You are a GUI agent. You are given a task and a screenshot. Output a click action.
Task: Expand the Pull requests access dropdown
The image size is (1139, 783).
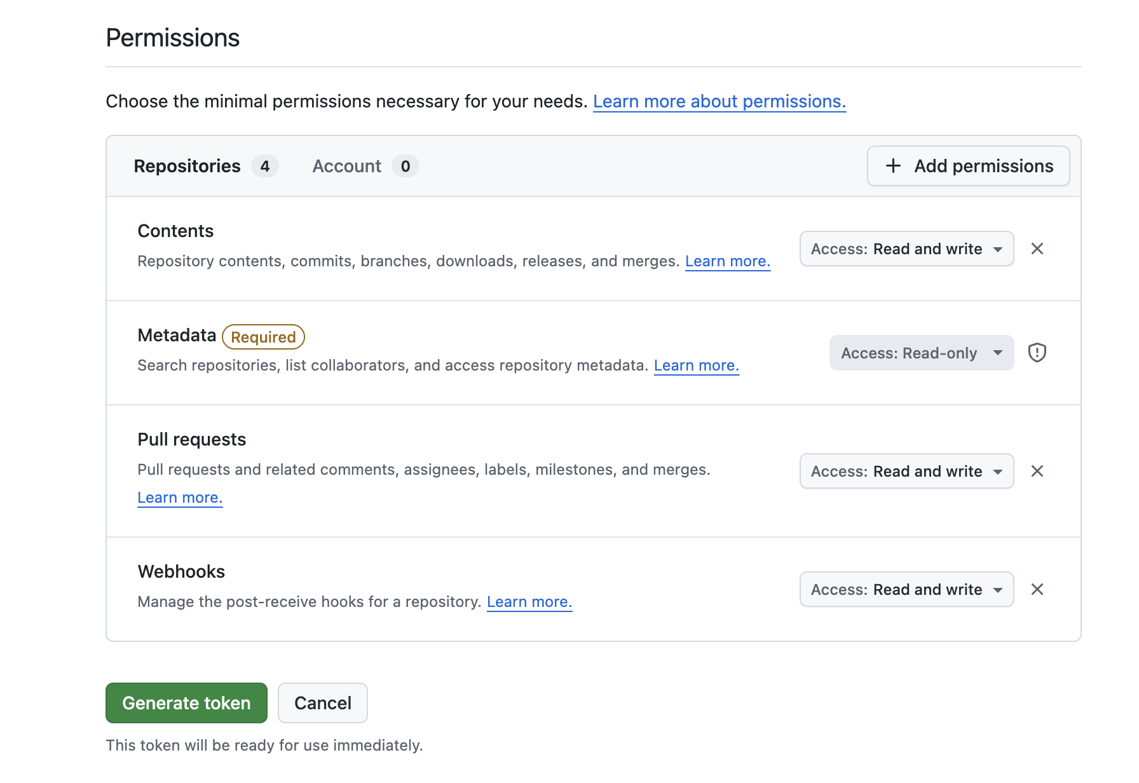coord(906,471)
